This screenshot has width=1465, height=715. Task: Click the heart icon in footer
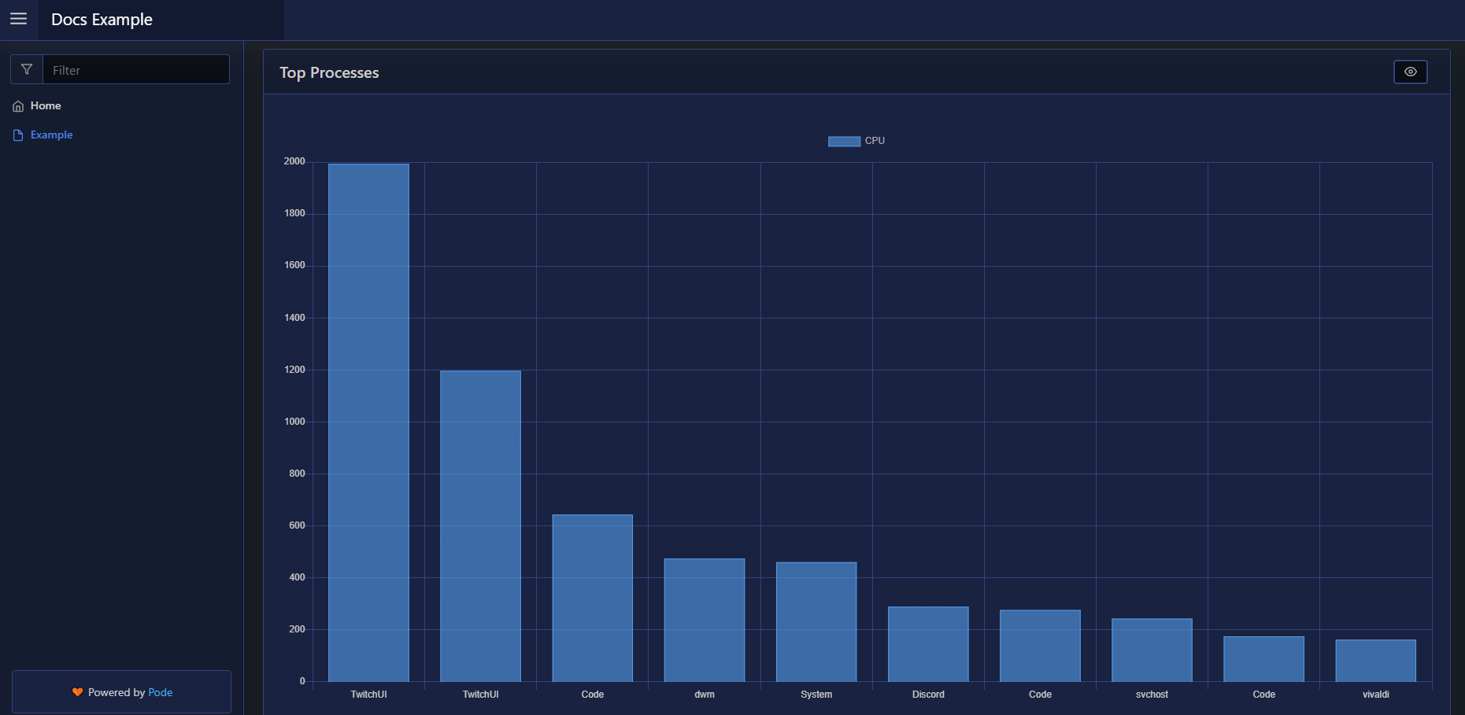click(x=77, y=692)
